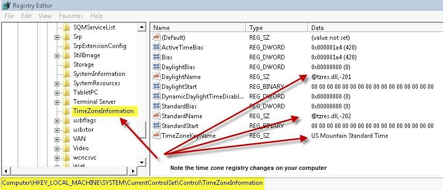Image resolution: width=443 pixels, height=190 pixels.
Task: Sort values by the Name column header
Action: [x=198, y=28]
